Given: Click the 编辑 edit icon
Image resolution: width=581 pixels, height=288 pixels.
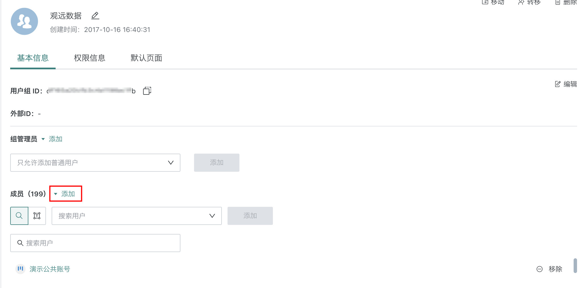Looking at the screenshot, I should (x=558, y=84).
